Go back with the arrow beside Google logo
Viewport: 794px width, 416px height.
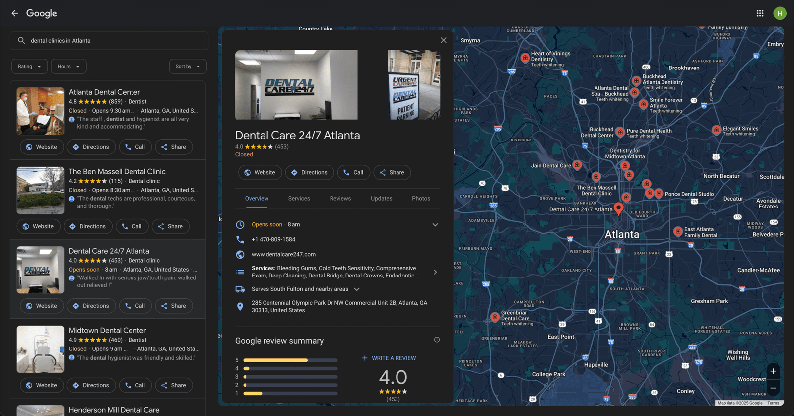coord(15,13)
